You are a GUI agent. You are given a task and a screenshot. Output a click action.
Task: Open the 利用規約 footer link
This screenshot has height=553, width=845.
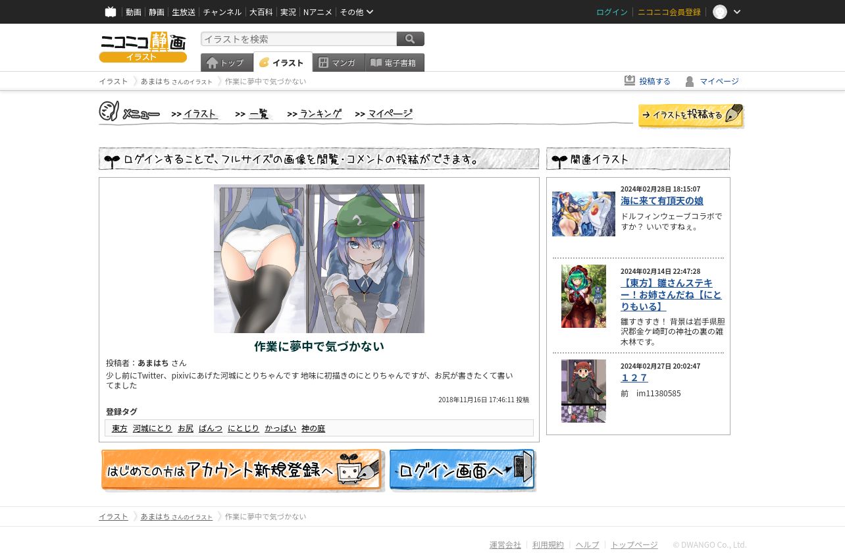[548, 545]
